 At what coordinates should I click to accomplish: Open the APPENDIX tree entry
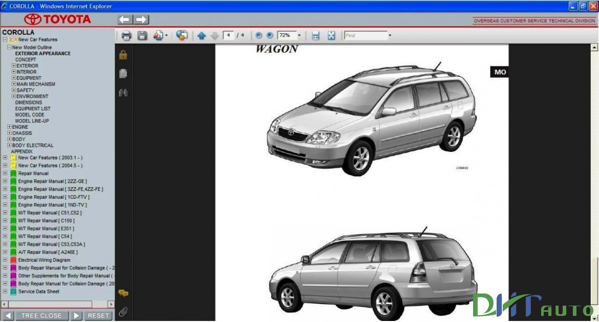(22, 151)
